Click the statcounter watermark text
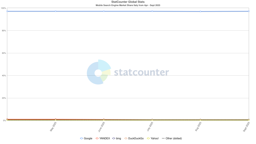 (x=141, y=72)
